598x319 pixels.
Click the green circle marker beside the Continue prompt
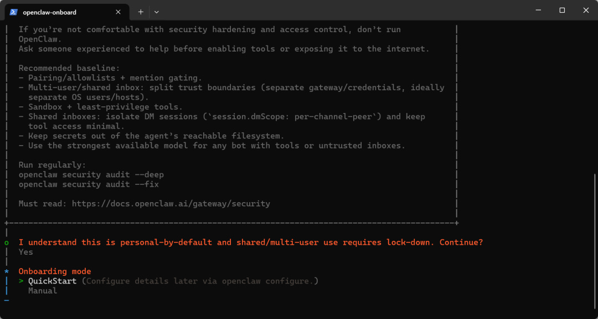[x=7, y=243]
